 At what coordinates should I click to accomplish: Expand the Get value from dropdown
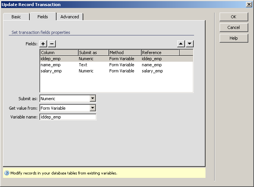92,108
